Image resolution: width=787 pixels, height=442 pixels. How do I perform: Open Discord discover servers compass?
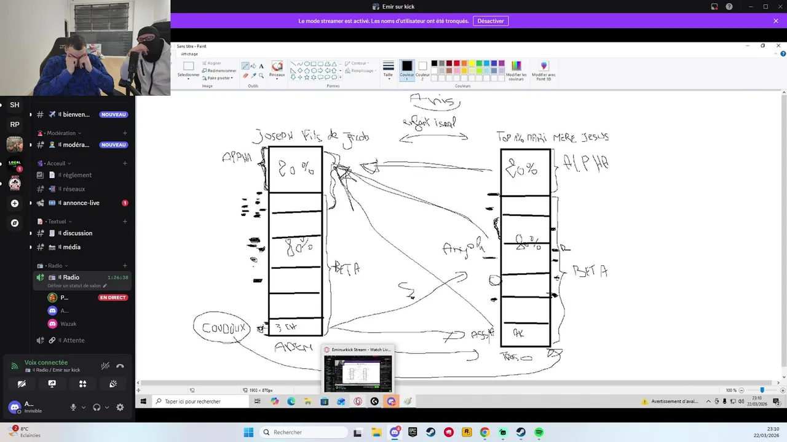(15, 223)
